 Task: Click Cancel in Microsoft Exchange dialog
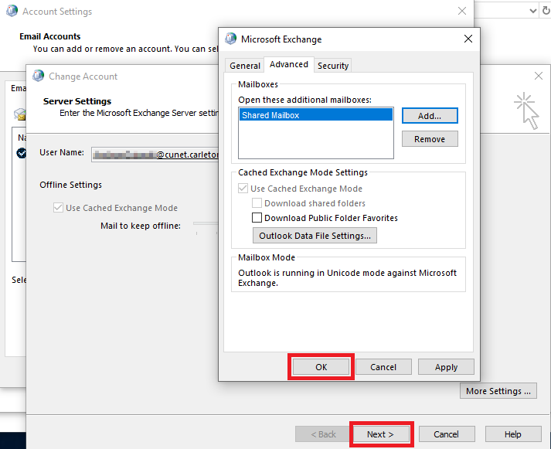point(383,367)
